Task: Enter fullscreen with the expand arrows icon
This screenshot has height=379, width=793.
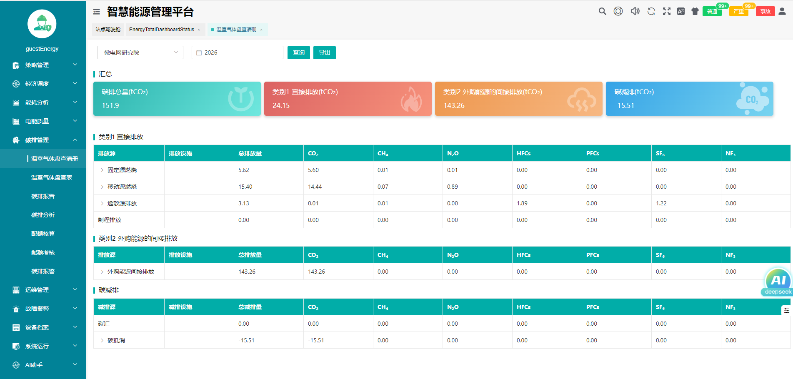Action: click(x=667, y=12)
